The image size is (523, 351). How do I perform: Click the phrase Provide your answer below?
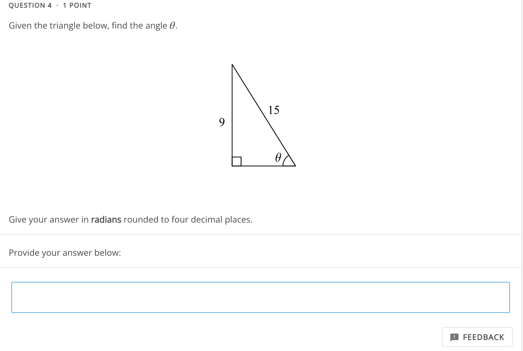click(x=65, y=253)
